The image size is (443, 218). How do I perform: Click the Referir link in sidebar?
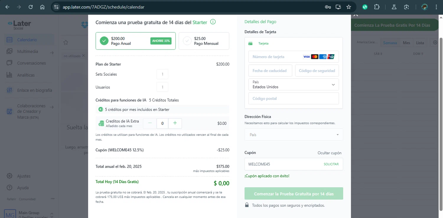[x=12, y=199]
